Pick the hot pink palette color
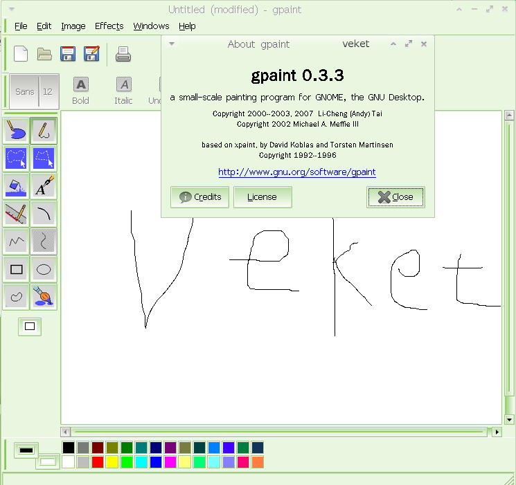 coord(243,462)
